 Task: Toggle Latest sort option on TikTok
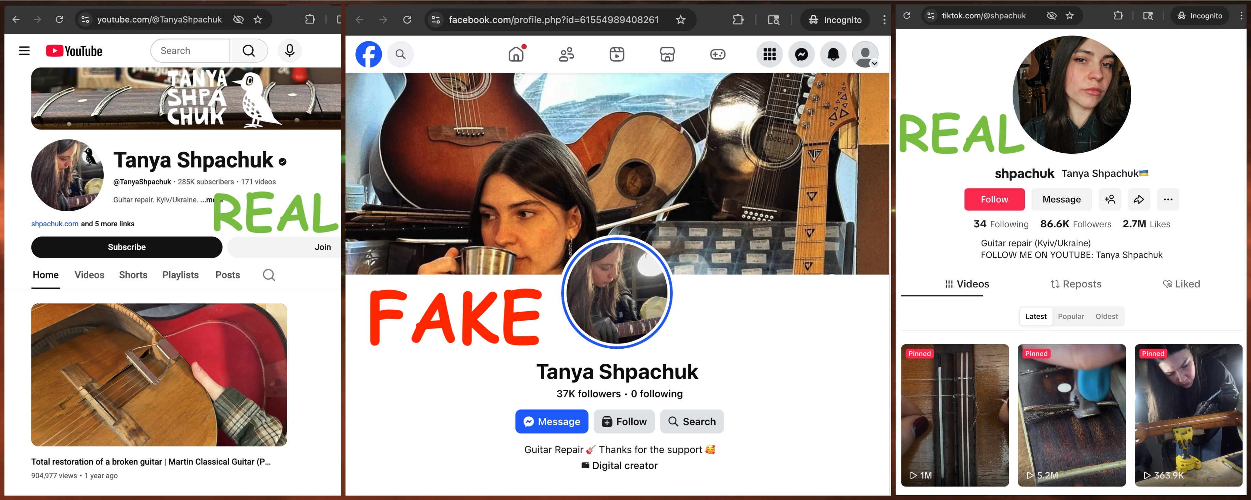click(1035, 317)
